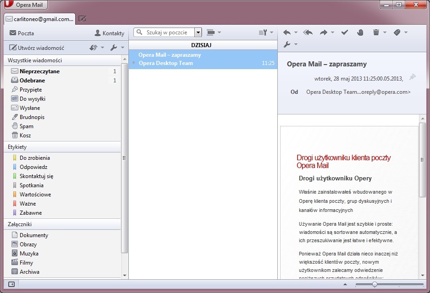Viewport: 430px width, 293px height.
Task: Open the Forward dropdown arrow
Action: click(332, 33)
